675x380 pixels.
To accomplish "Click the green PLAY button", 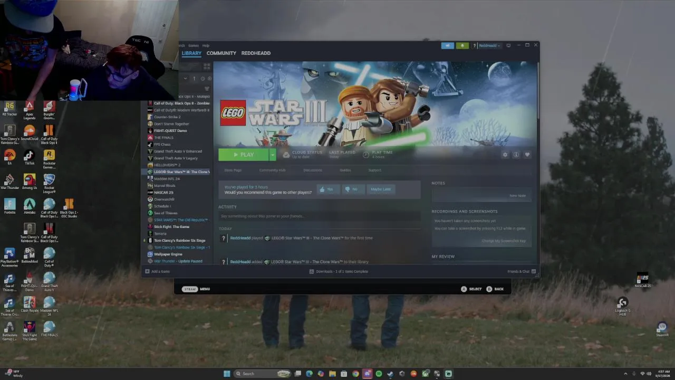I will 244,155.
